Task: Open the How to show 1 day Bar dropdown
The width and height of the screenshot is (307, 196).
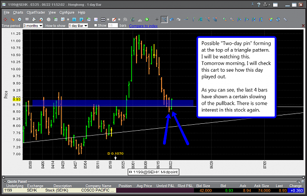Action: click(78, 26)
